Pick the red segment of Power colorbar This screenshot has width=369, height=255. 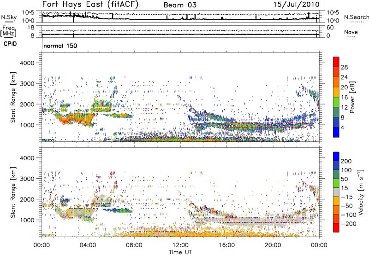click(x=336, y=62)
